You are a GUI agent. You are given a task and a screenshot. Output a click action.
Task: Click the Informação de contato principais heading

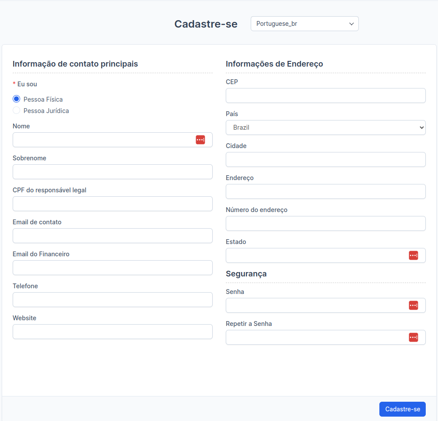click(76, 64)
